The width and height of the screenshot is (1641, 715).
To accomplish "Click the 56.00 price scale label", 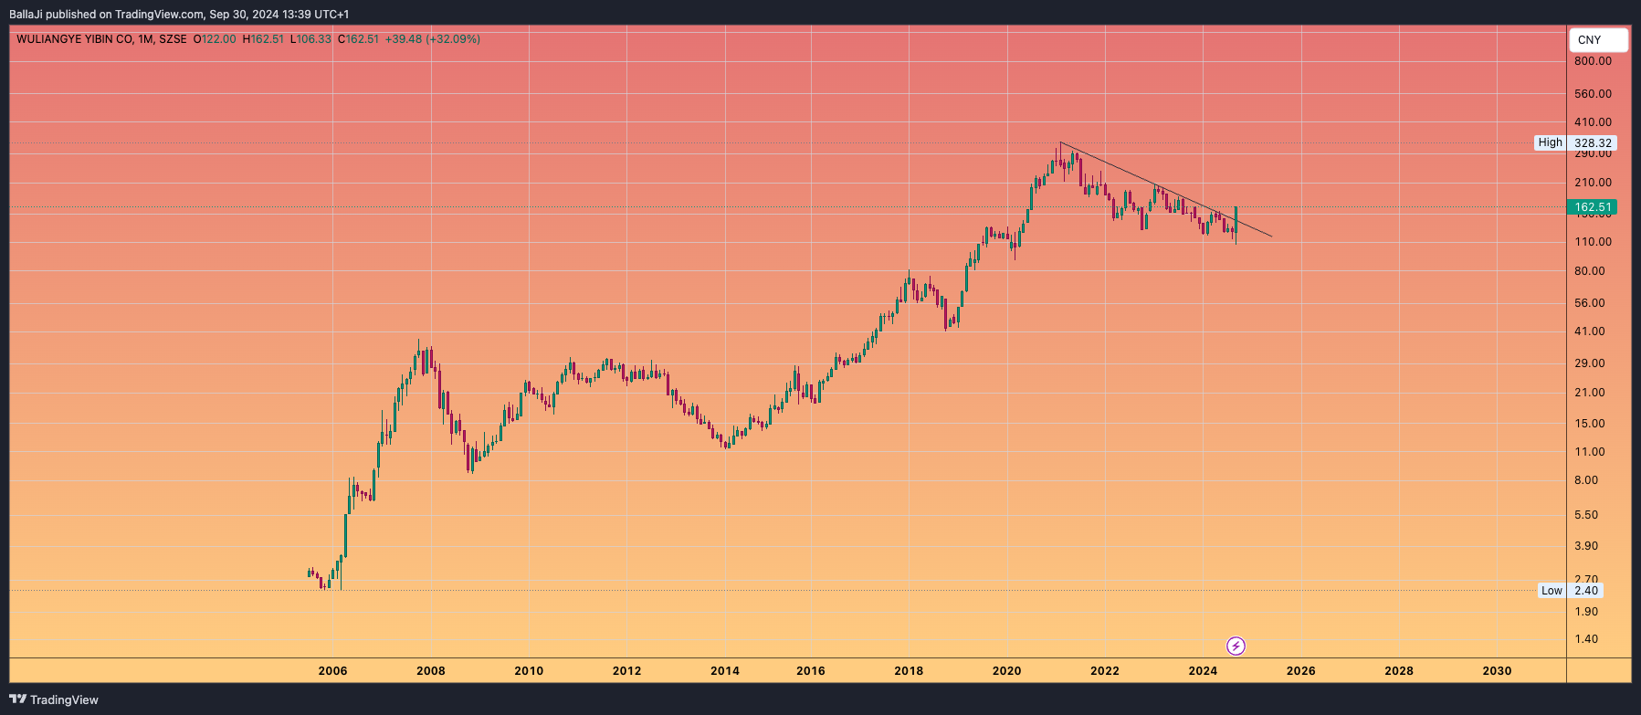I will [x=1590, y=303].
